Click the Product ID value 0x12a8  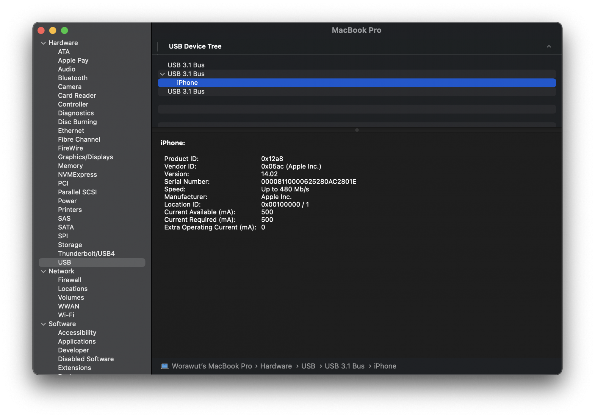272,159
